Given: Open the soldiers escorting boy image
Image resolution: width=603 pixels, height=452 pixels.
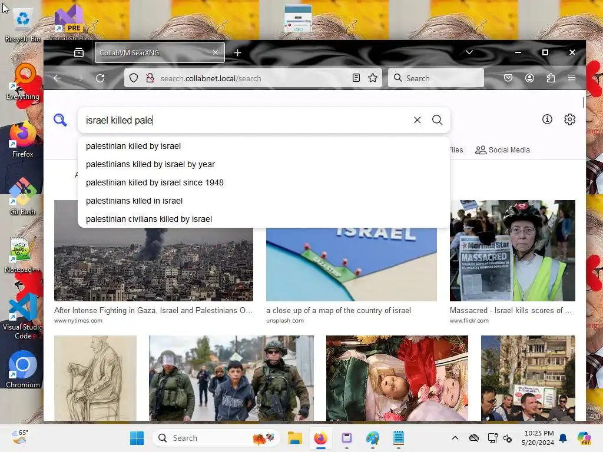Looking at the screenshot, I should 231,378.
